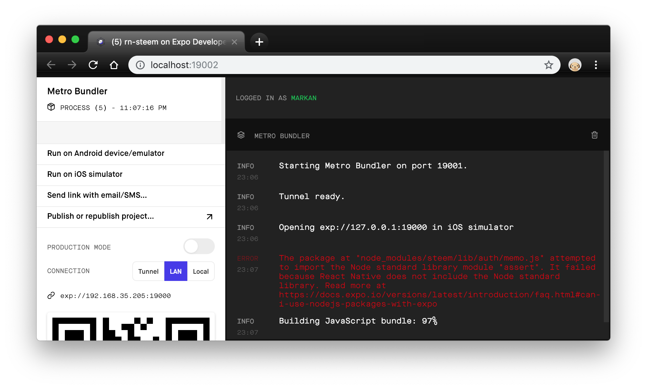Click Run on iOS simulator

tap(85, 174)
